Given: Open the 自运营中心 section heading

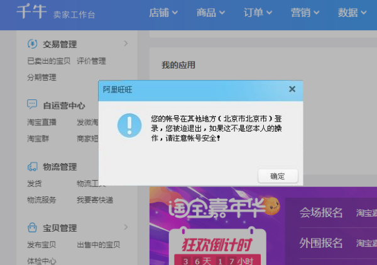Looking at the screenshot, I should (x=64, y=106).
